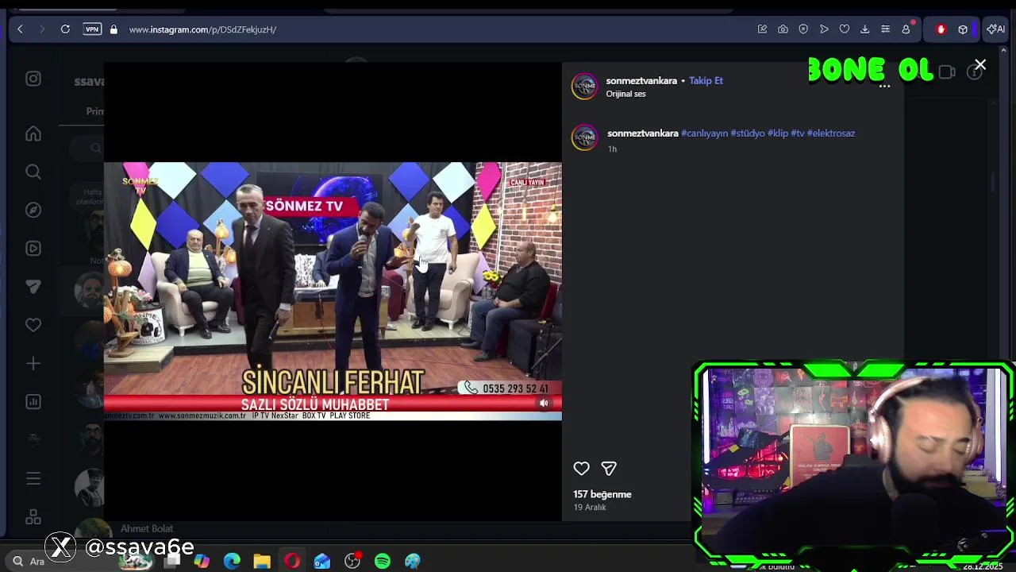Image resolution: width=1016 pixels, height=572 pixels.
Task: Create a new post with the plus icon
Action: 33,363
